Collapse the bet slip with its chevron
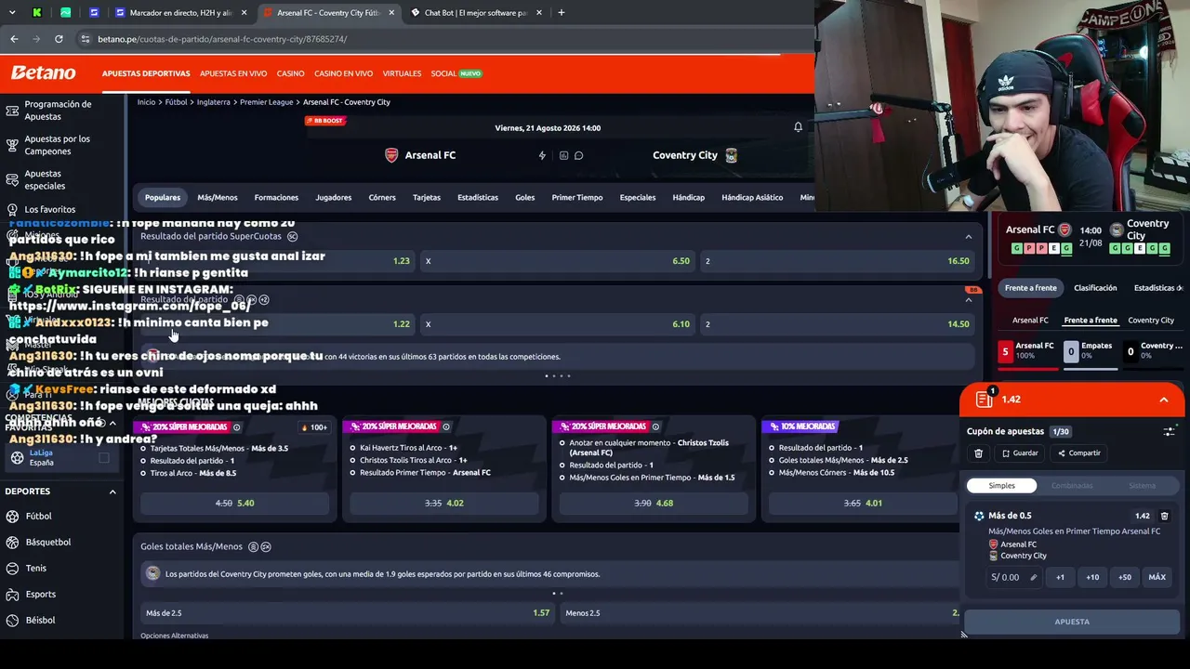Screen dimensions: 1190x669 pyautogui.click(x=1163, y=400)
